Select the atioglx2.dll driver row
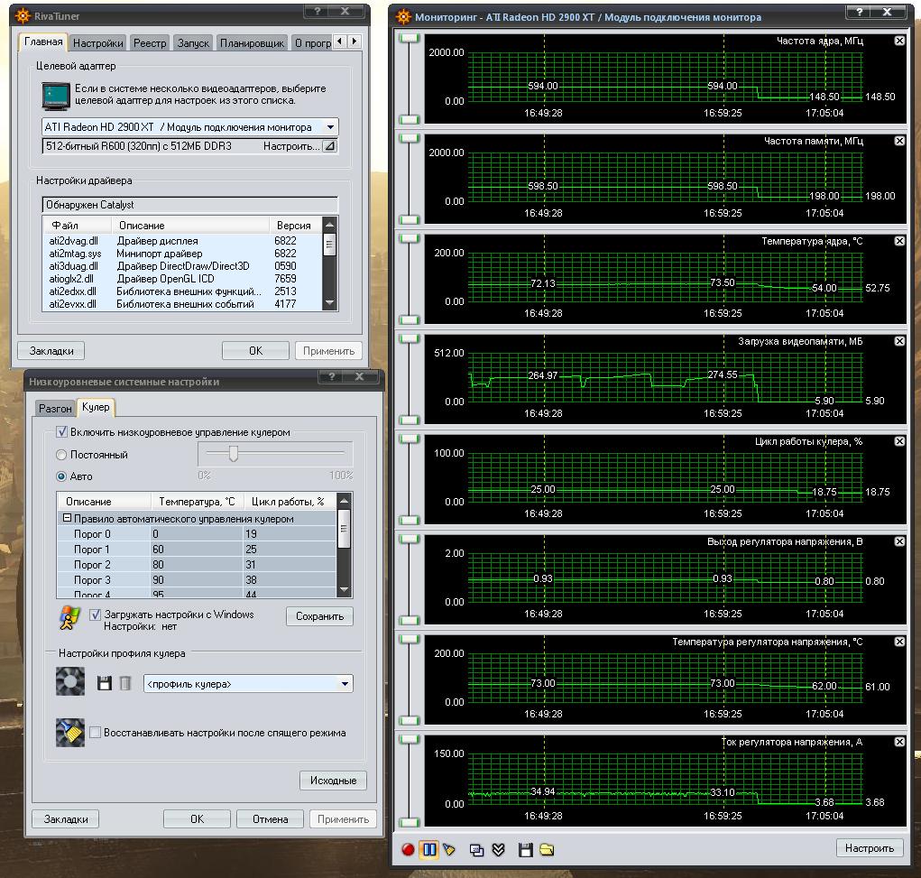Screen dimensions: 921x878 click(182, 279)
